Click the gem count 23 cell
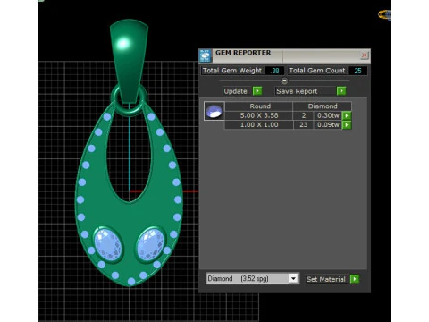Image resolution: width=429 pixels, height=322 pixels. 304,125
